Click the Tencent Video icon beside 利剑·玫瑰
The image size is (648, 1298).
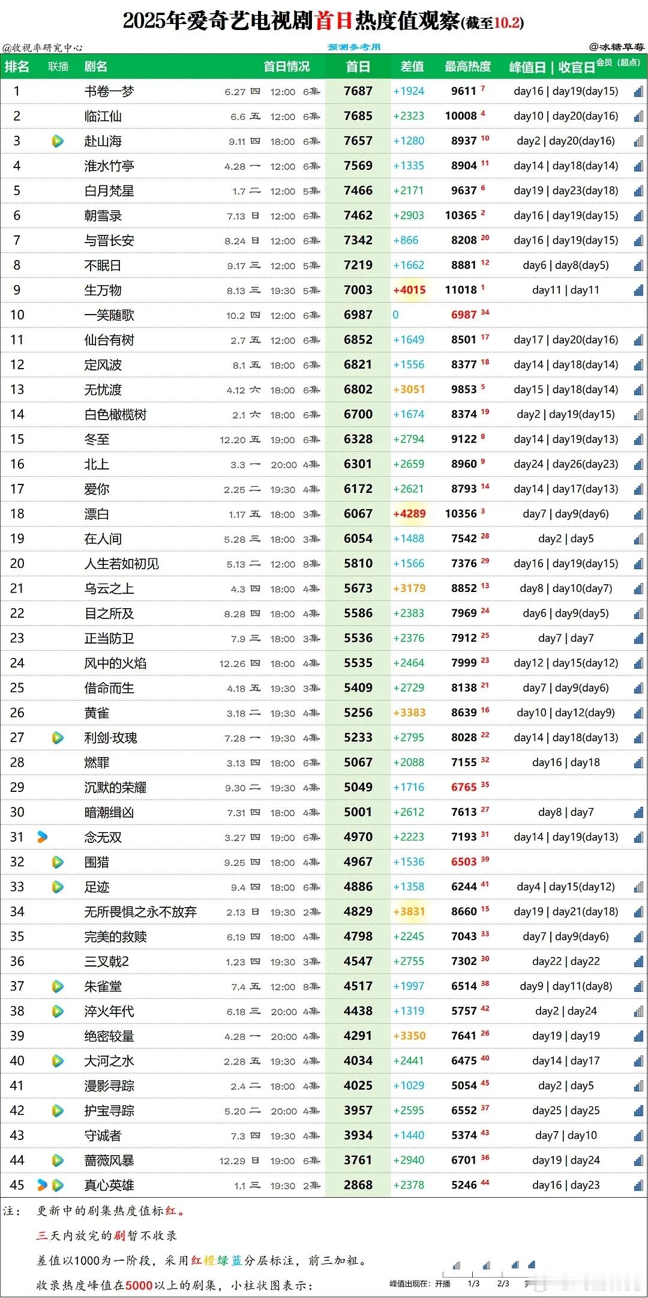[58, 738]
